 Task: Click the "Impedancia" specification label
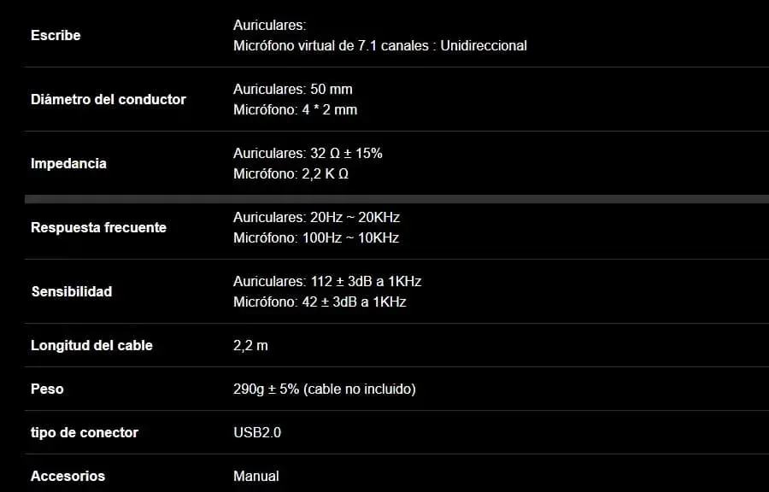(68, 163)
